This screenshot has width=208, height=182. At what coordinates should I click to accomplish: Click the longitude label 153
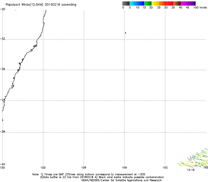point(43,168)
